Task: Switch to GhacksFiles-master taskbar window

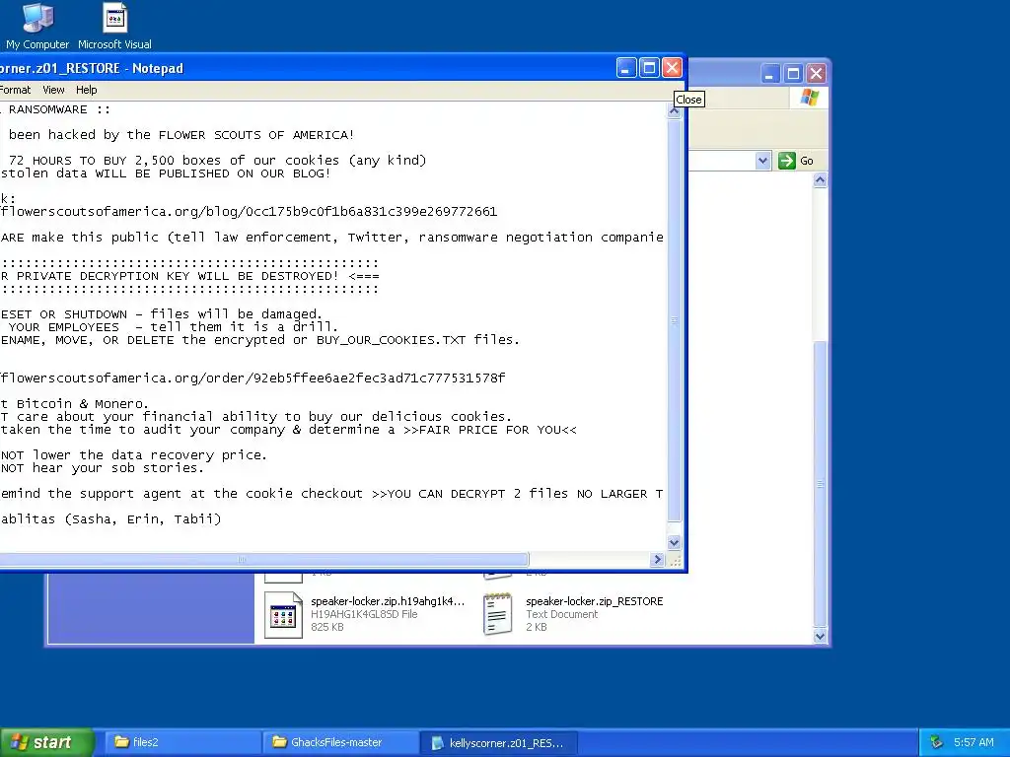Action: point(340,742)
